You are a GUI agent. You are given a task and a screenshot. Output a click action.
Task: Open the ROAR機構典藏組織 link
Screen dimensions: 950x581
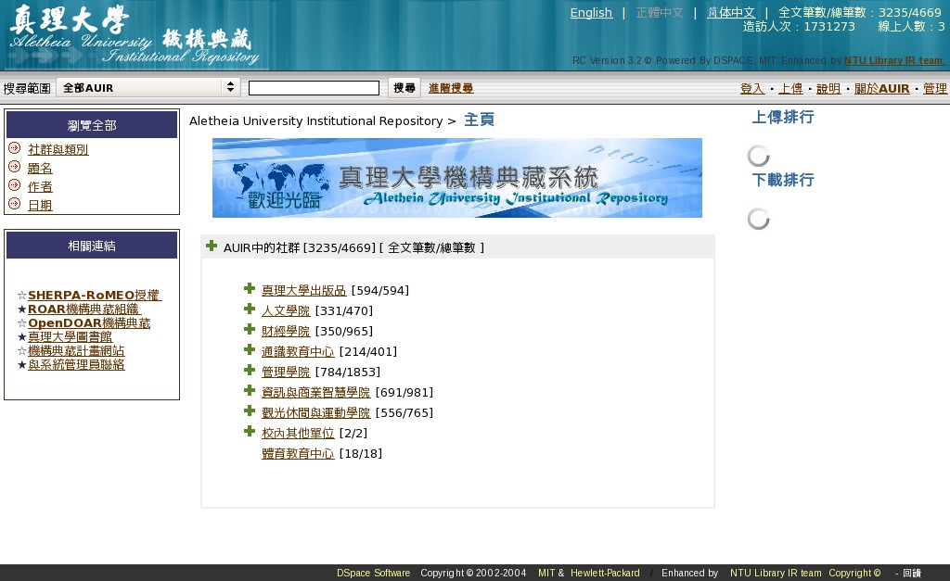click(83, 309)
